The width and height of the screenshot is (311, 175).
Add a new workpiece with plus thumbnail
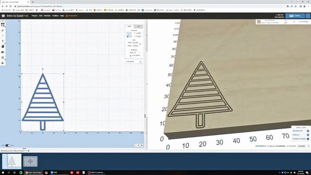tap(30, 161)
